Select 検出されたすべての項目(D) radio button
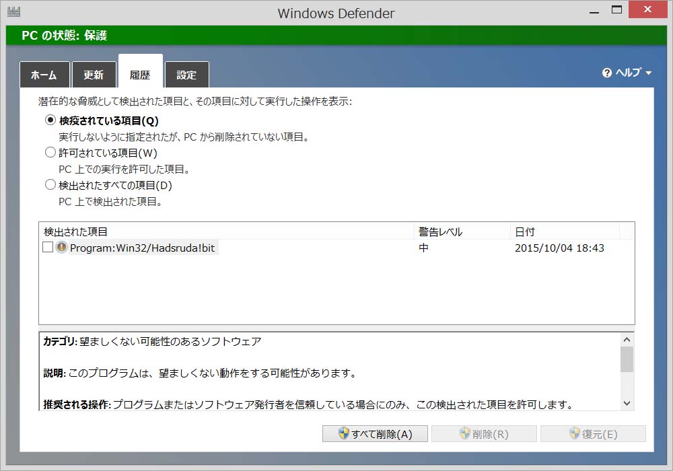The image size is (673, 471). 50,184
